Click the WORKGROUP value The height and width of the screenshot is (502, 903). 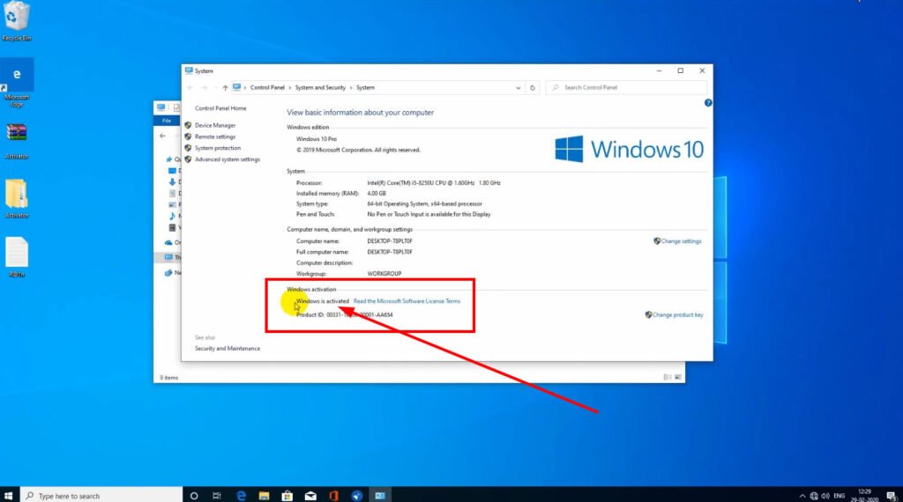(x=384, y=274)
